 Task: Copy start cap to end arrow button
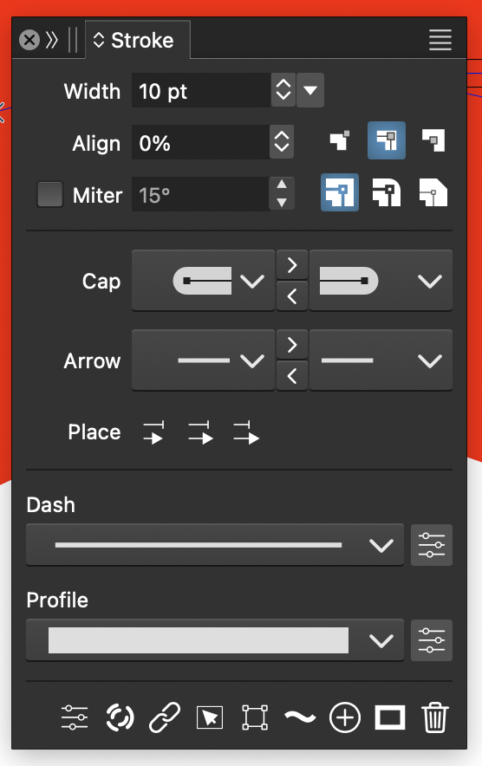(292, 265)
